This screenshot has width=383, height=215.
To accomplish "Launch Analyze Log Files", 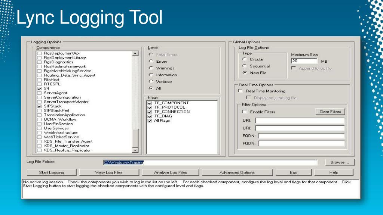I will 170,172.
